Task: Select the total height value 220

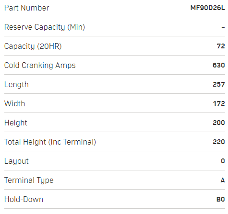Action: click(219, 142)
